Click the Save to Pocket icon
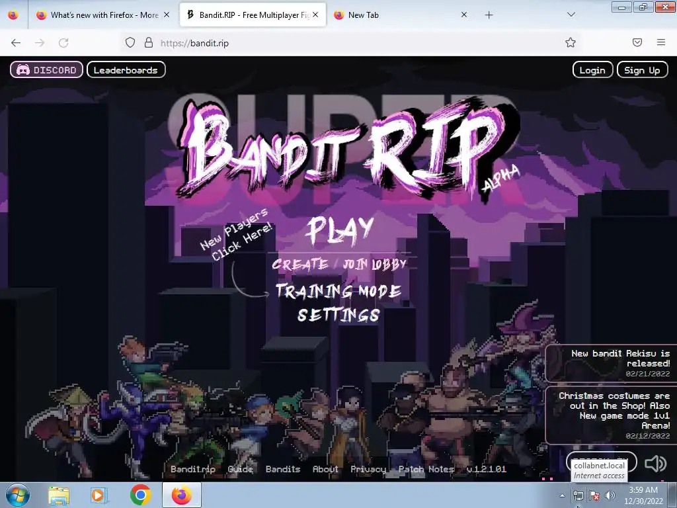The height and width of the screenshot is (508, 677). [x=637, y=42]
